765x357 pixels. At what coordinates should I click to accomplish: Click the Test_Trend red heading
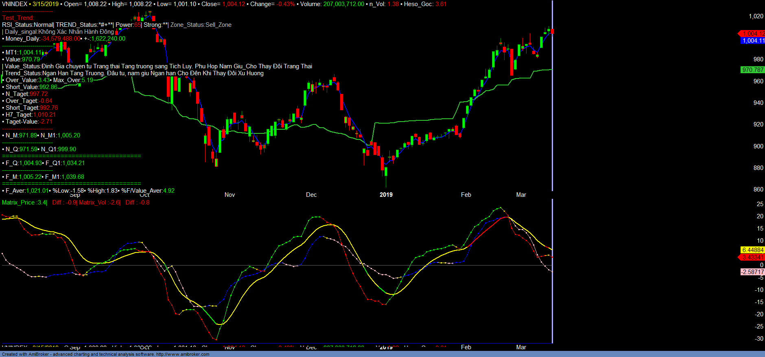(18, 18)
